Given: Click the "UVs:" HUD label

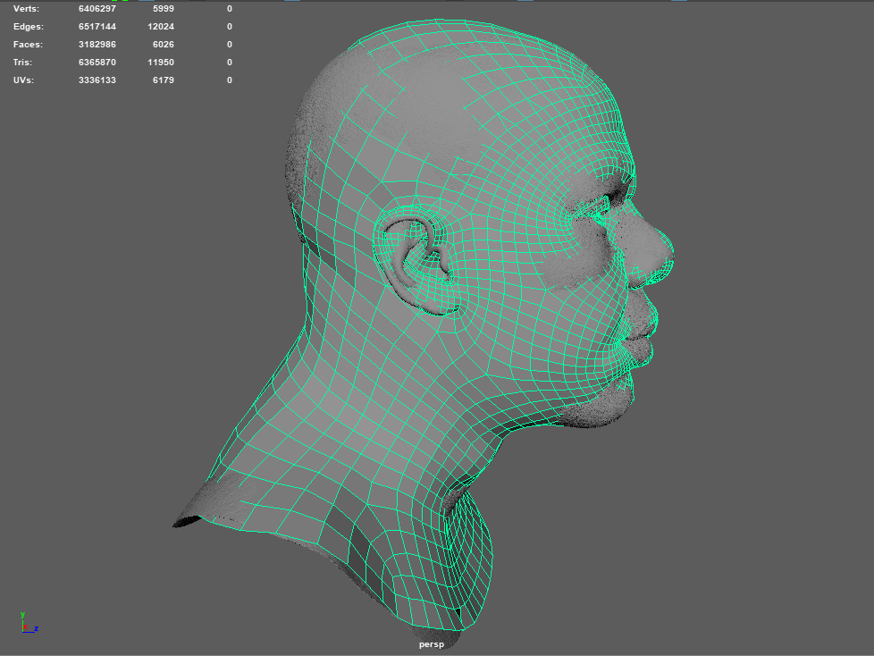Looking at the screenshot, I should [x=23, y=80].
